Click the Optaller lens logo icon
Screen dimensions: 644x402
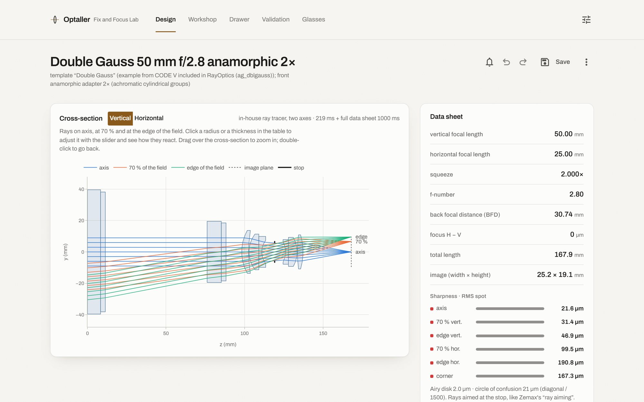(x=55, y=20)
